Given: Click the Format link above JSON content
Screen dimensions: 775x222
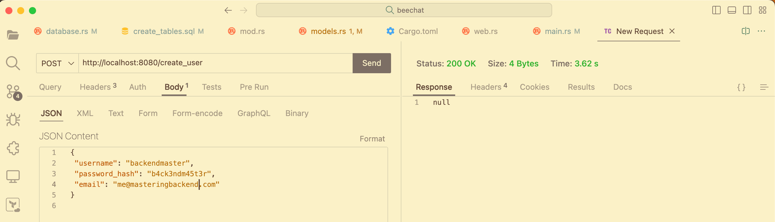Looking at the screenshot, I should [x=372, y=138].
